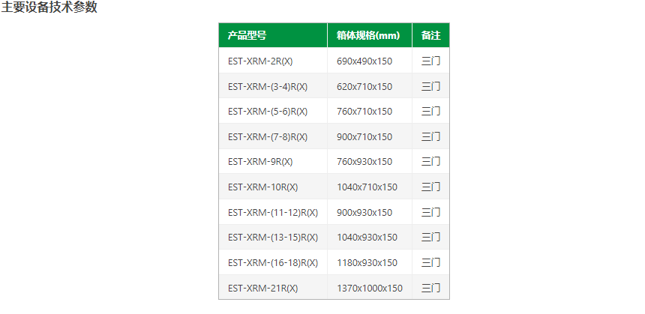Select the EST-XRM-(5-6)R(X) model cell
This screenshot has width=645, height=314.
[268, 112]
